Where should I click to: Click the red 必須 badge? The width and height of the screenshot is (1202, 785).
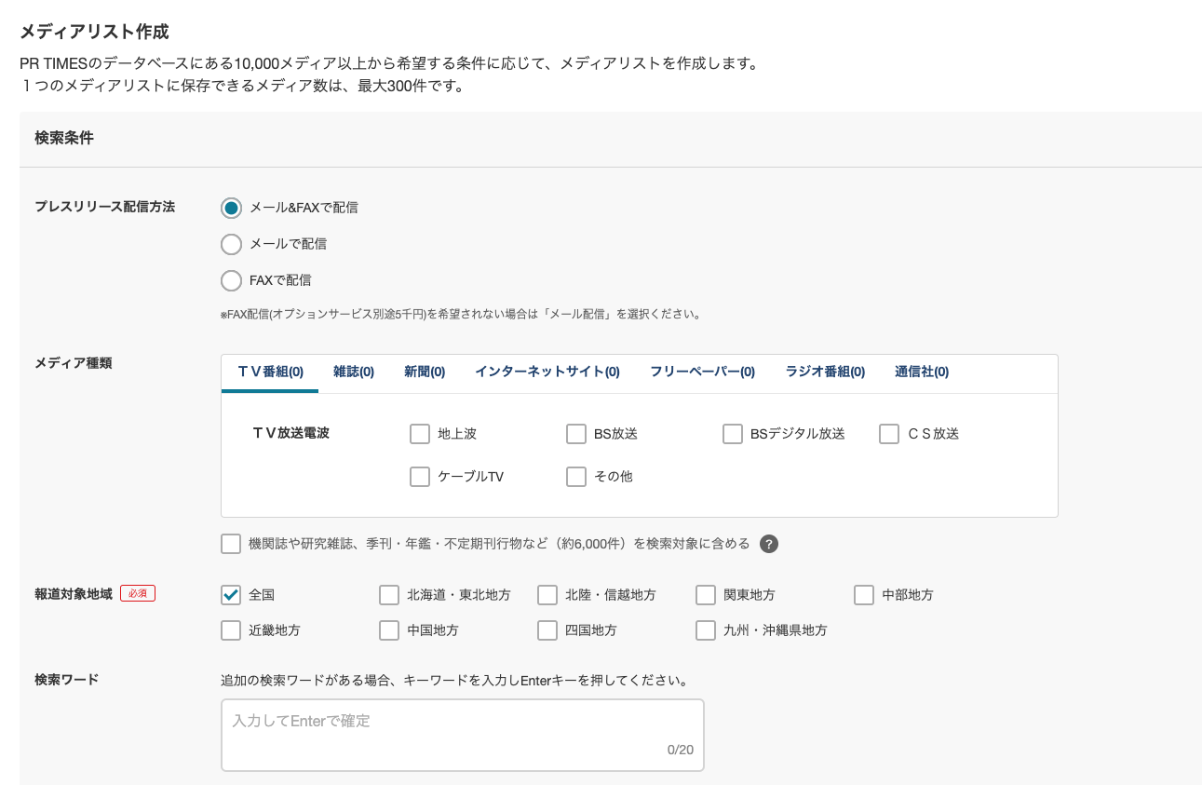[138, 593]
